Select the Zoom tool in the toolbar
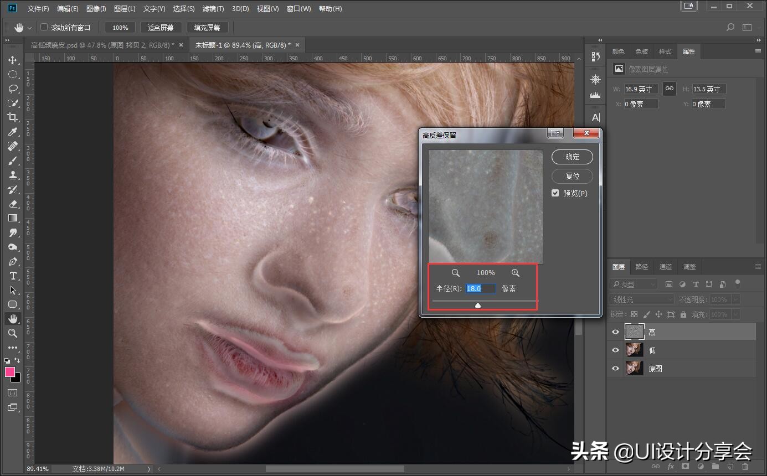Viewport: 767px width, 476px height. click(12, 333)
